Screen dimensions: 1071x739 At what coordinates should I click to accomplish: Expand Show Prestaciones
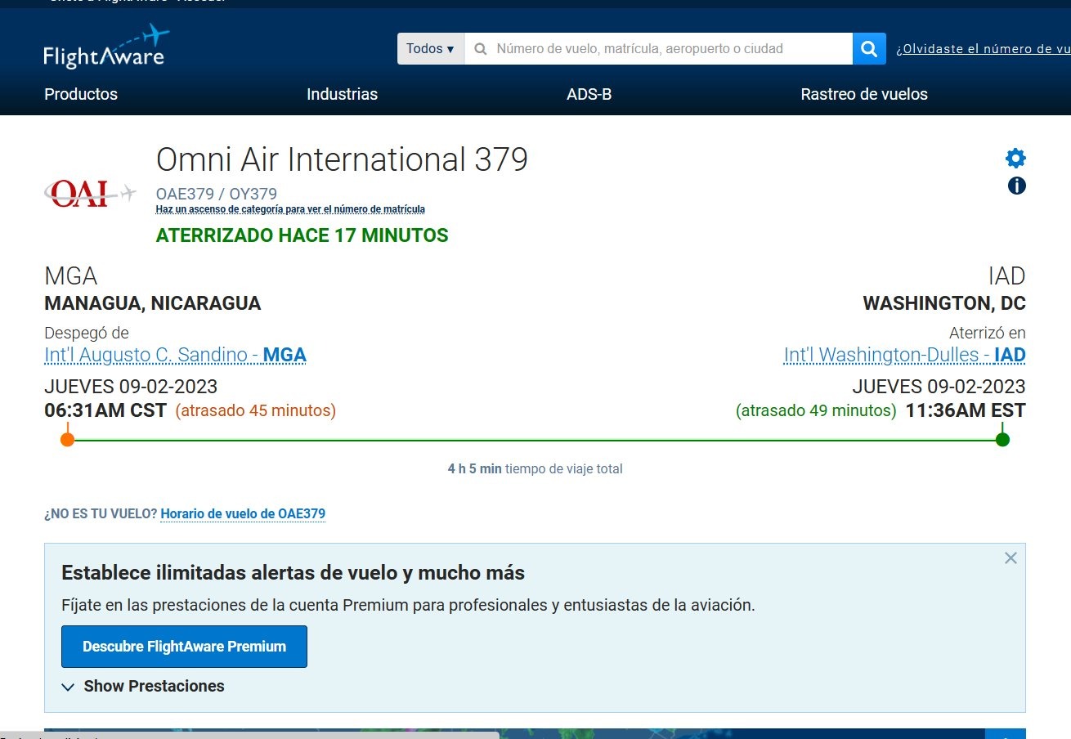(143, 686)
